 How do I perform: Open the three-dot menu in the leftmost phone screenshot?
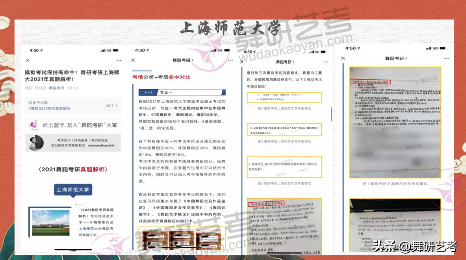(119, 60)
